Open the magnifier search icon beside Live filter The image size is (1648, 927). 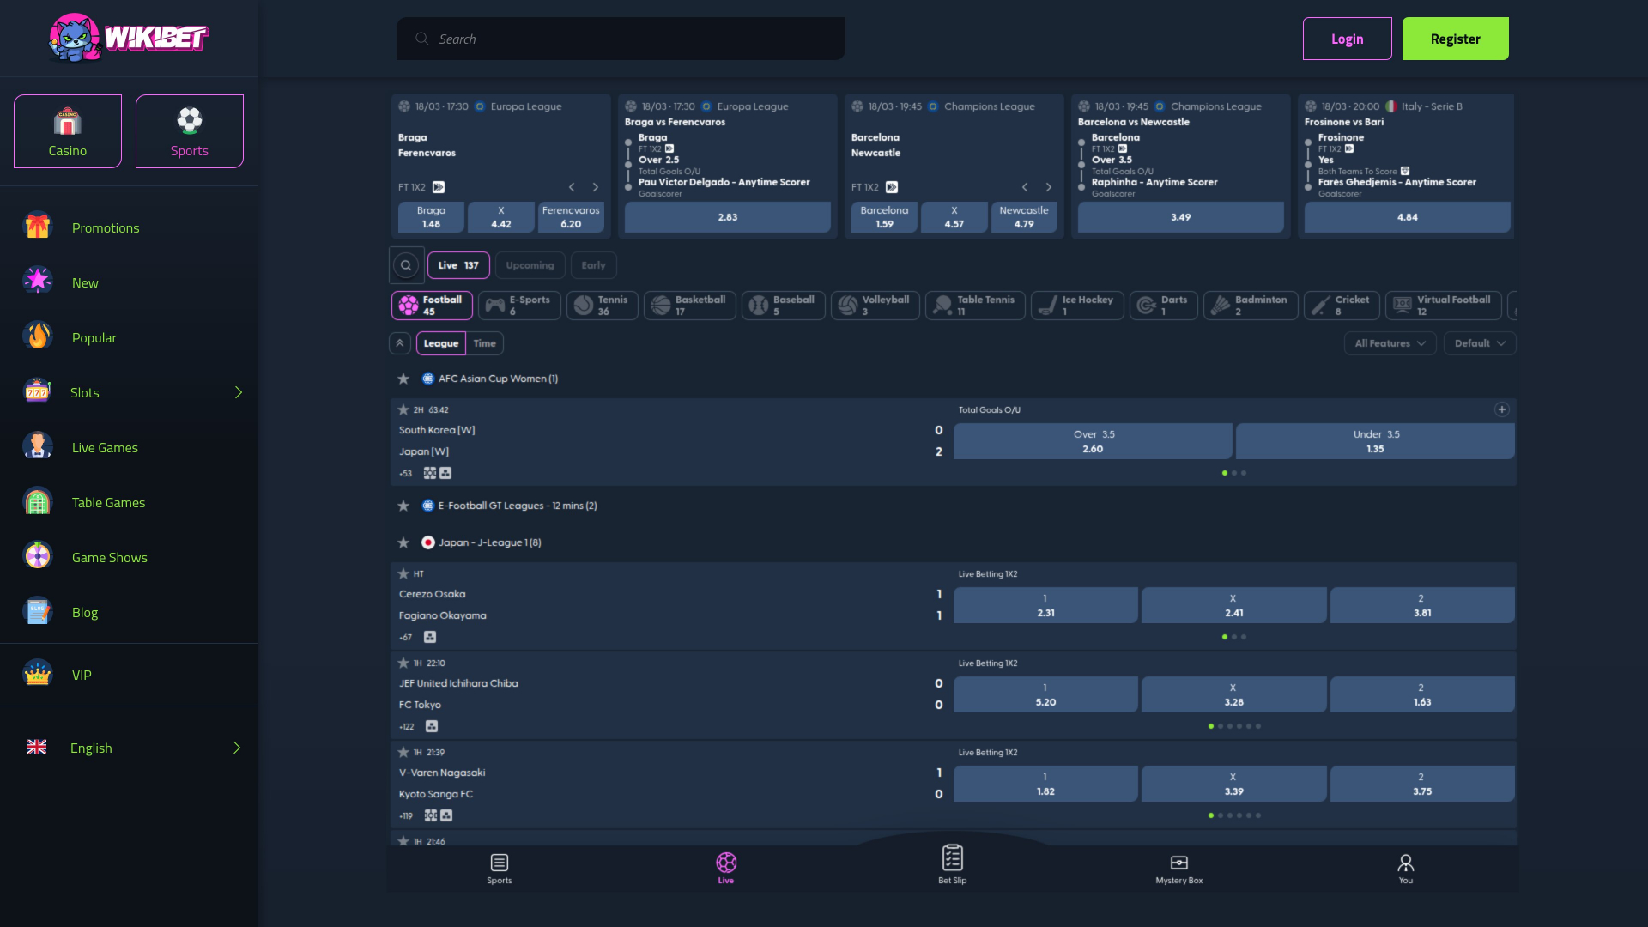pyautogui.click(x=405, y=264)
